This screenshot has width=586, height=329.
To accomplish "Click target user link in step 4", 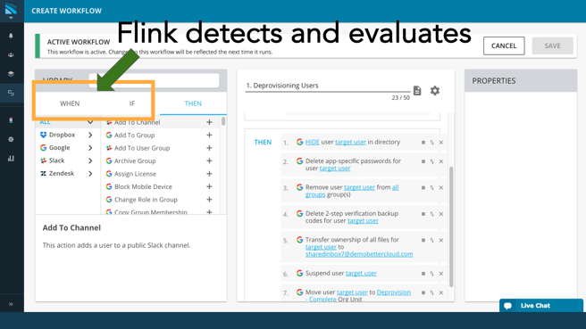I will pyautogui.click(x=363, y=221).
